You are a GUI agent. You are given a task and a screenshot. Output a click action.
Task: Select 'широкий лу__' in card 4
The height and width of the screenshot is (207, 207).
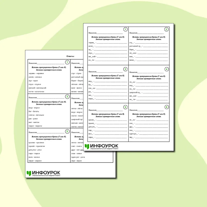(x=135, y=92)
